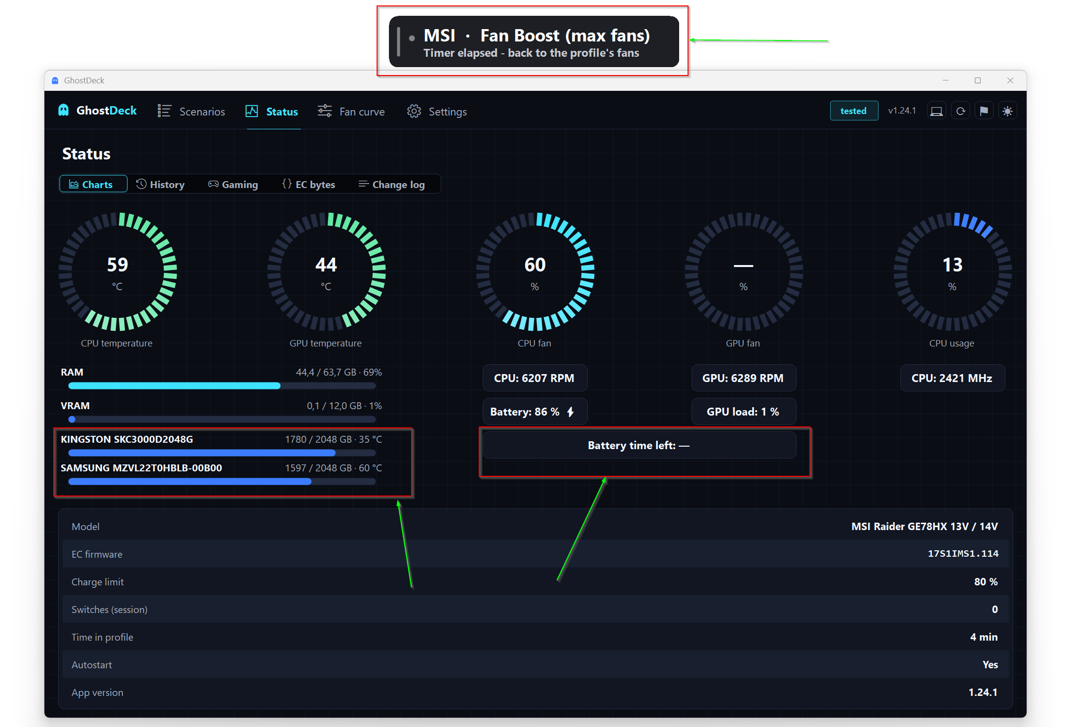The image size is (1073, 727).
Task: Select the History sub-tab
Action: 161,184
